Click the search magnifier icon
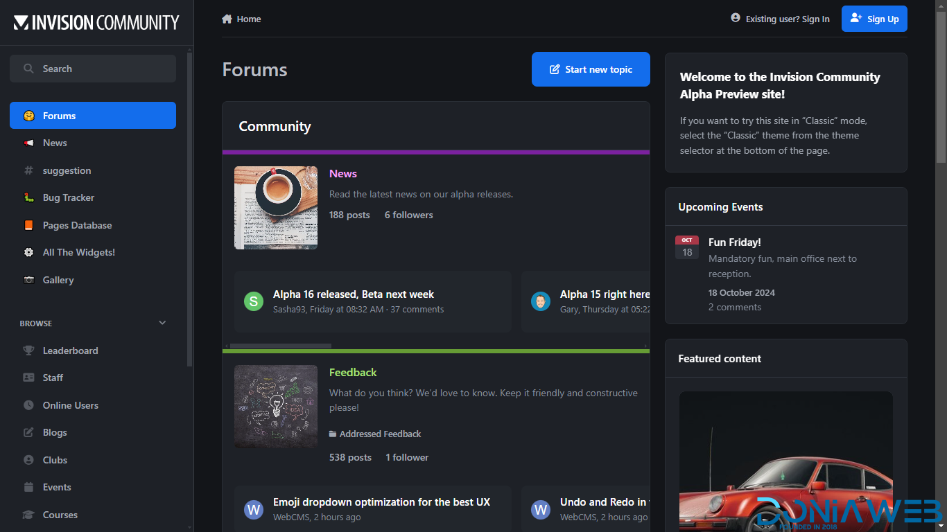Image resolution: width=947 pixels, height=532 pixels. click(28, 69)
